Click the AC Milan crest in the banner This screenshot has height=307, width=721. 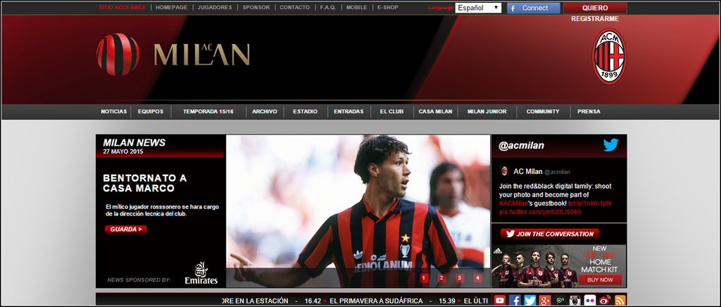[609, 56]
